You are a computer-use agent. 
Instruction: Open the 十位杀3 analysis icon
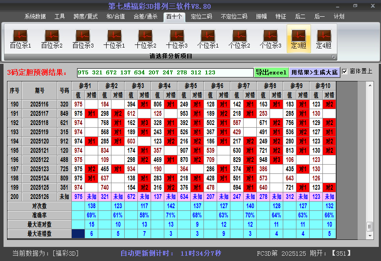177,39
